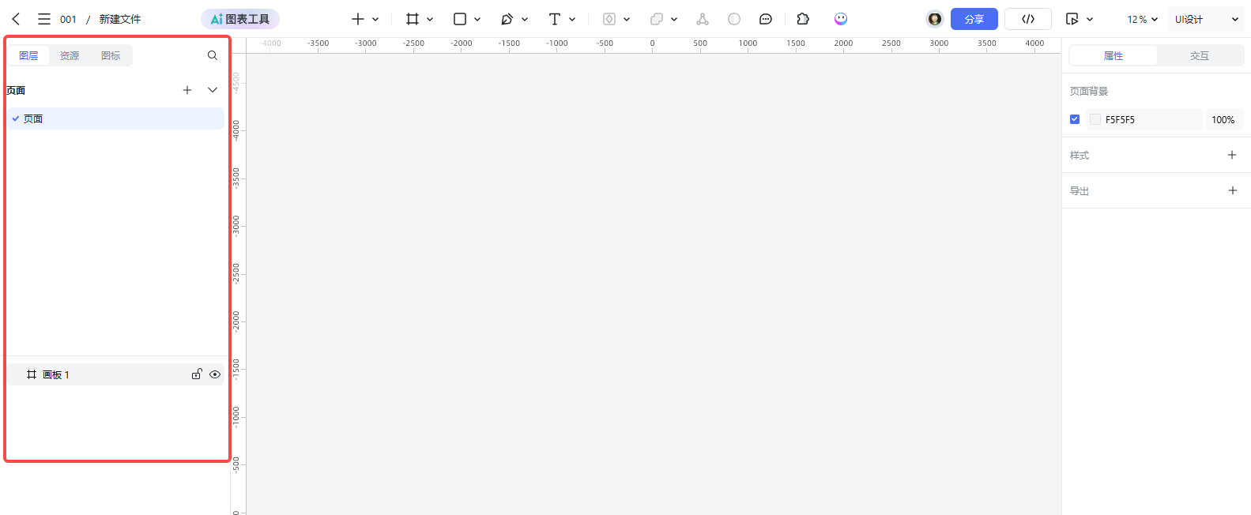The height and width of the screenshot is (515, 1251).
Task: Switch to the 属性 tab
Action: [x=1113, y=55]
